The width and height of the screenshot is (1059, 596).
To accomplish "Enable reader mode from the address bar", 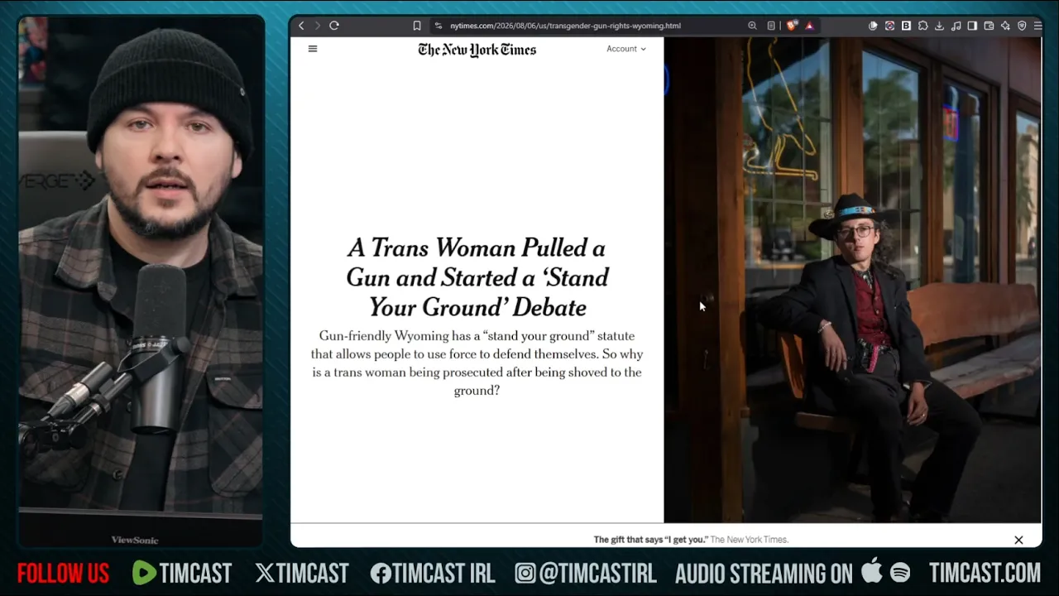I will click(x=771, y=26).
